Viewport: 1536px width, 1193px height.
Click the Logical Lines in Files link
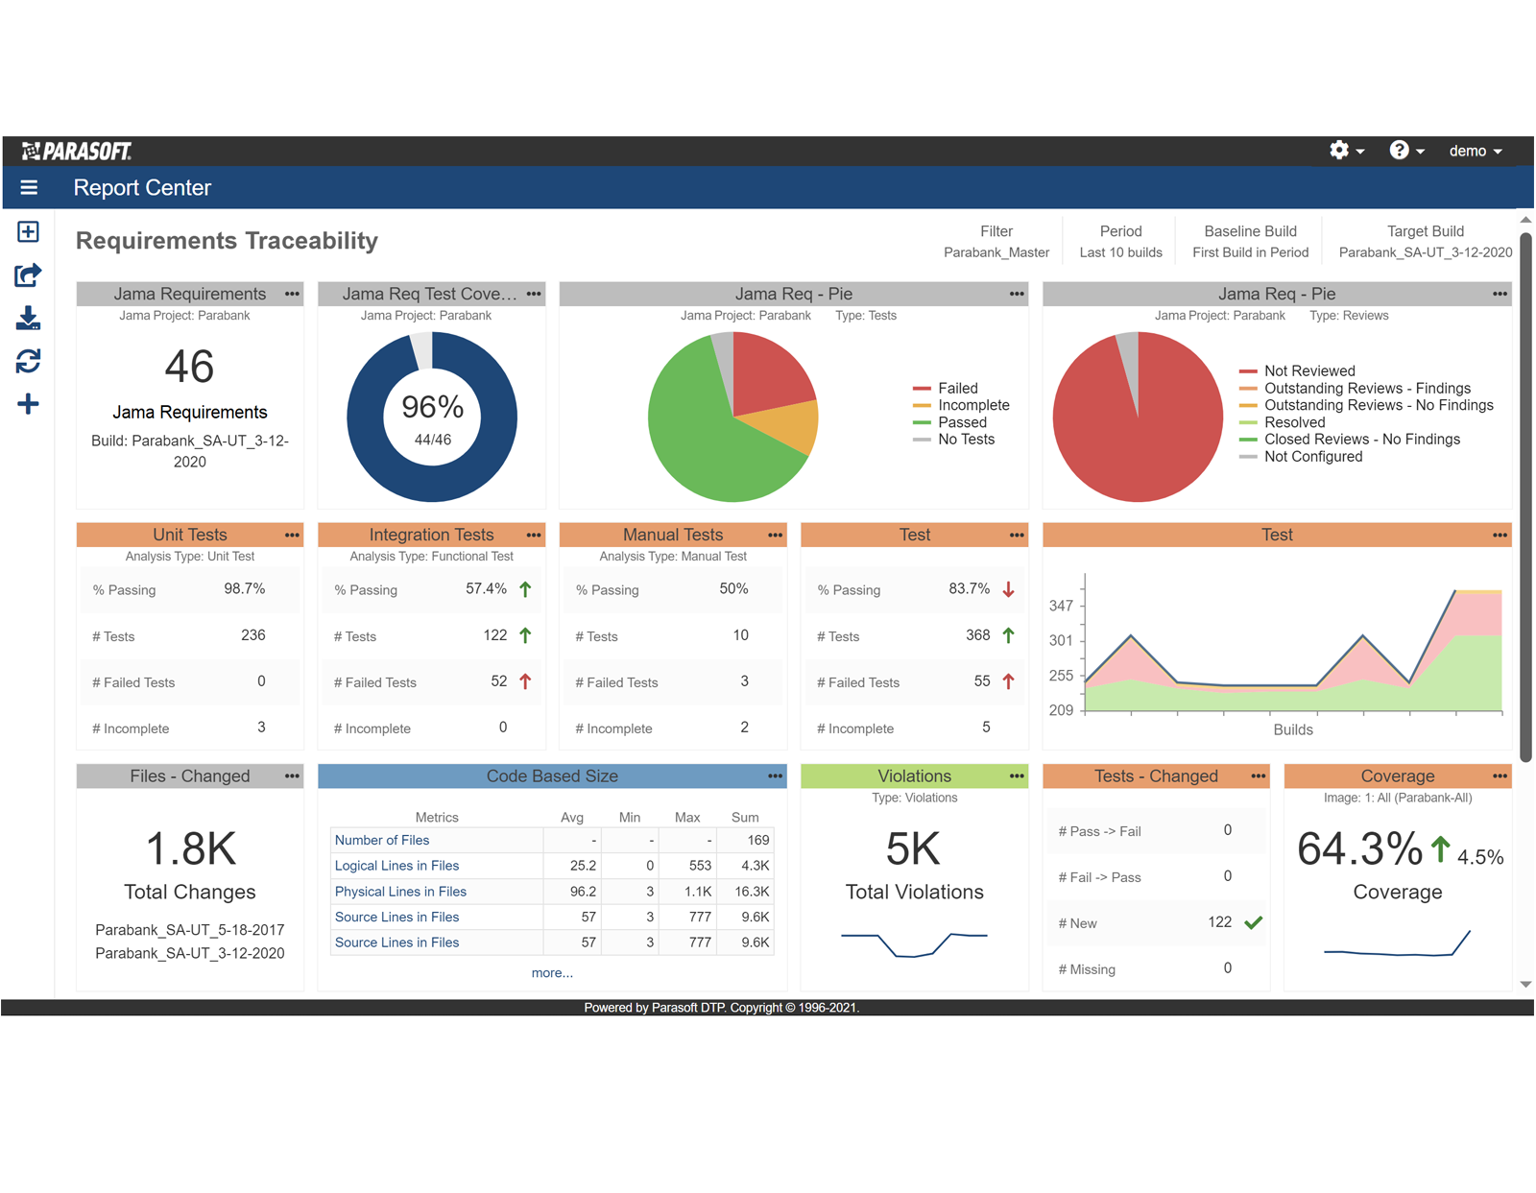[x=396, y=866]
